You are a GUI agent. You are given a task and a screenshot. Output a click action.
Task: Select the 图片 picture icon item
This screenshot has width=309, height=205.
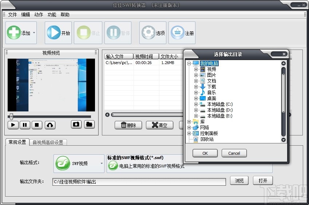(203, 75)
